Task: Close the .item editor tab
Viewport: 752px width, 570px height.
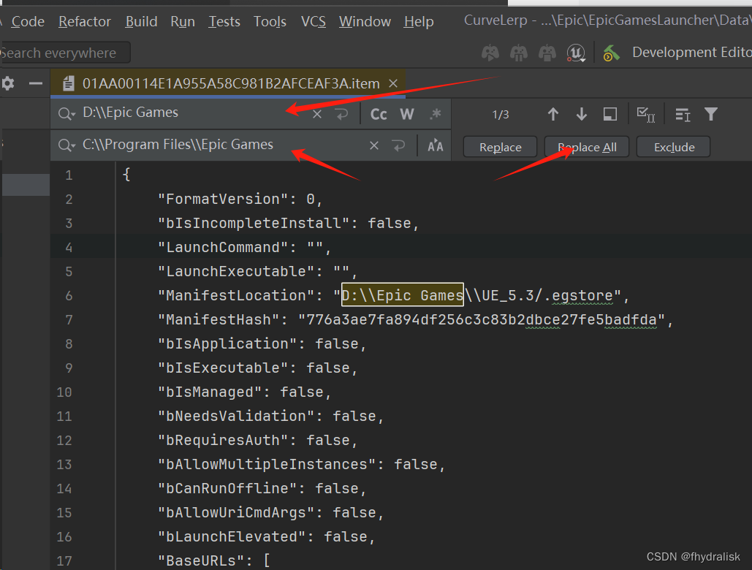Action: tap(393, 84)
